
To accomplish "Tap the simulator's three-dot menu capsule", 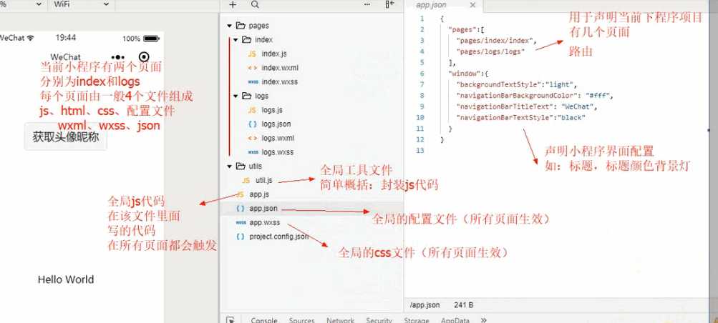I will click(118, 57).
